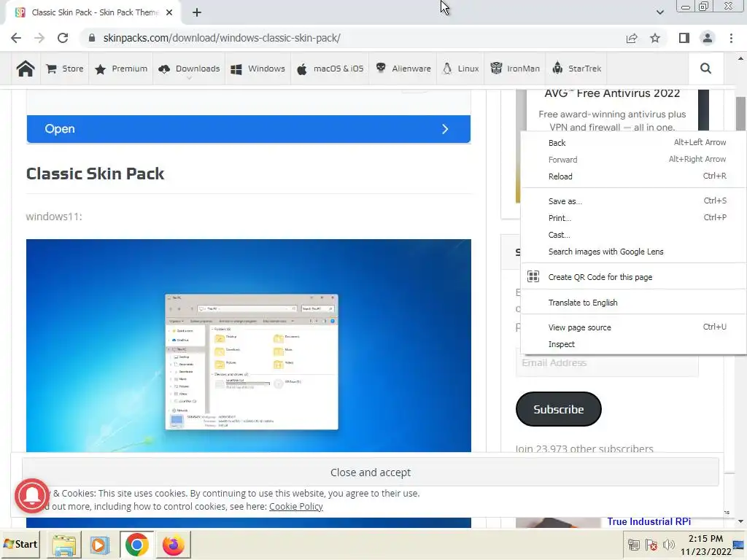
Task: Open the Store nav item
Action: tap(65, 69)
